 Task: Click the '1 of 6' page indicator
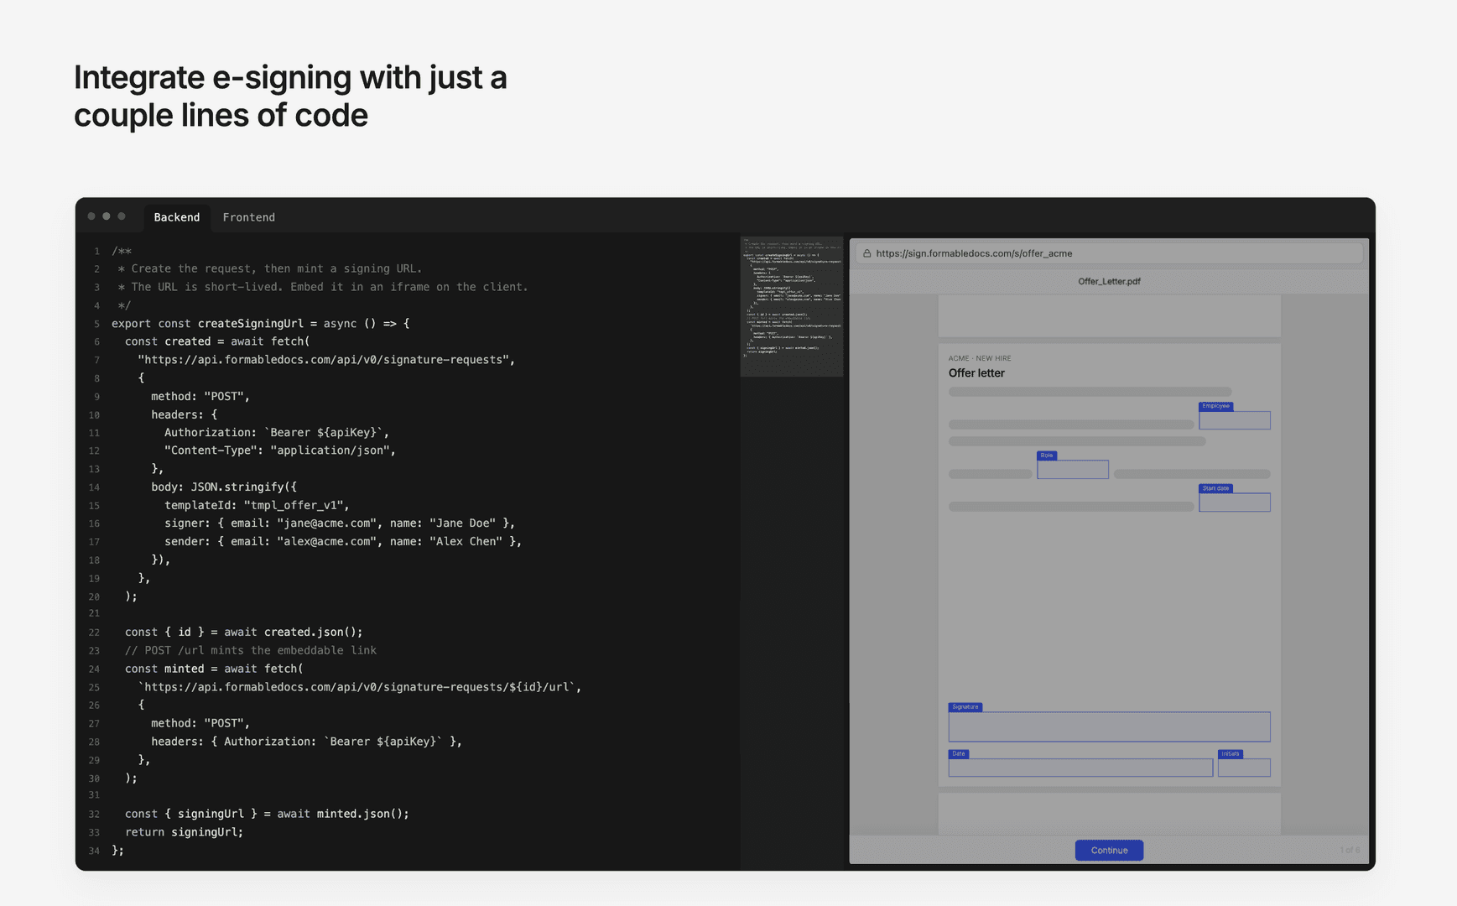(1350, 851)
